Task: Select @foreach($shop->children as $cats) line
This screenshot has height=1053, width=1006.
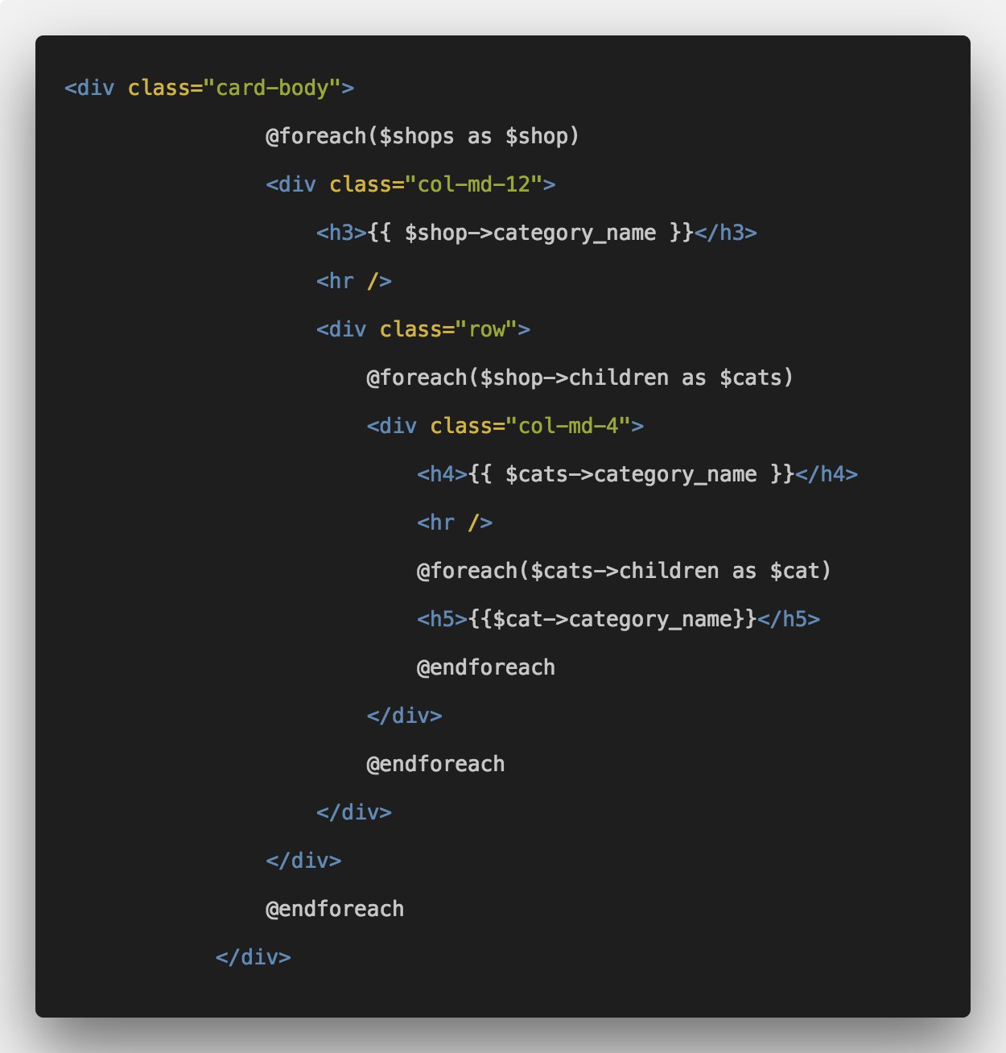Action: pos(580,378)
